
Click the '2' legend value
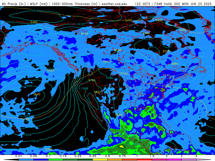click(x=167, y=156)
